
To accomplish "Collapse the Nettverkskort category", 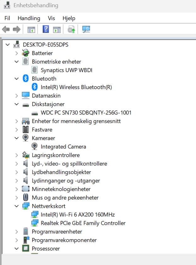I will pos(16,206).
